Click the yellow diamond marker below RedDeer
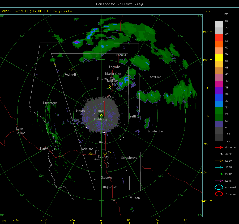 click(x=109, y=87)
